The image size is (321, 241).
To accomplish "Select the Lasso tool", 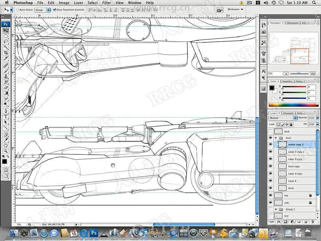I will [x=6, y=42].
